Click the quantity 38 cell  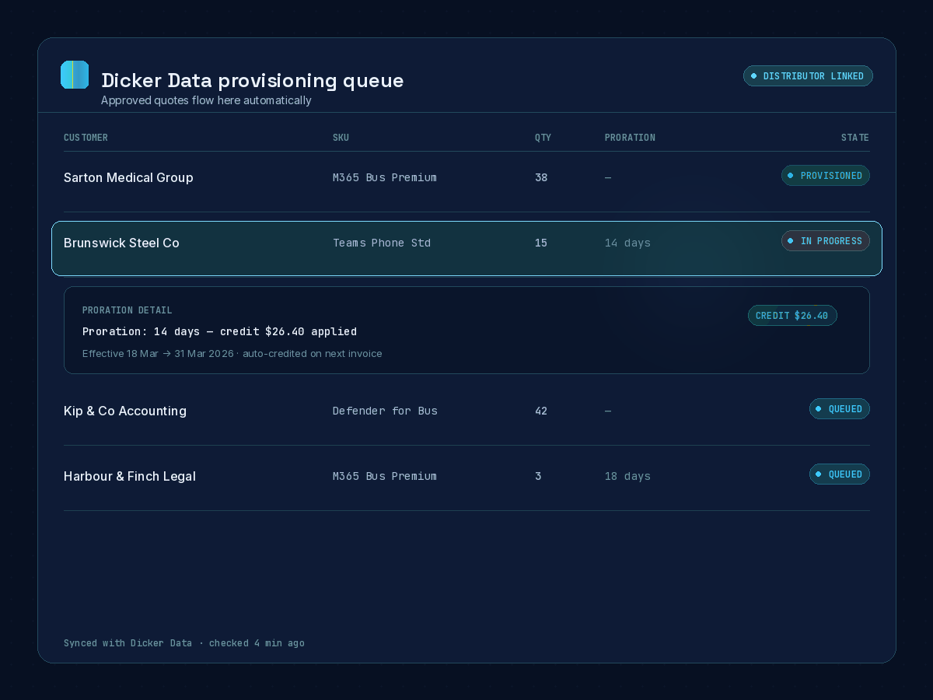click(541, 177)
